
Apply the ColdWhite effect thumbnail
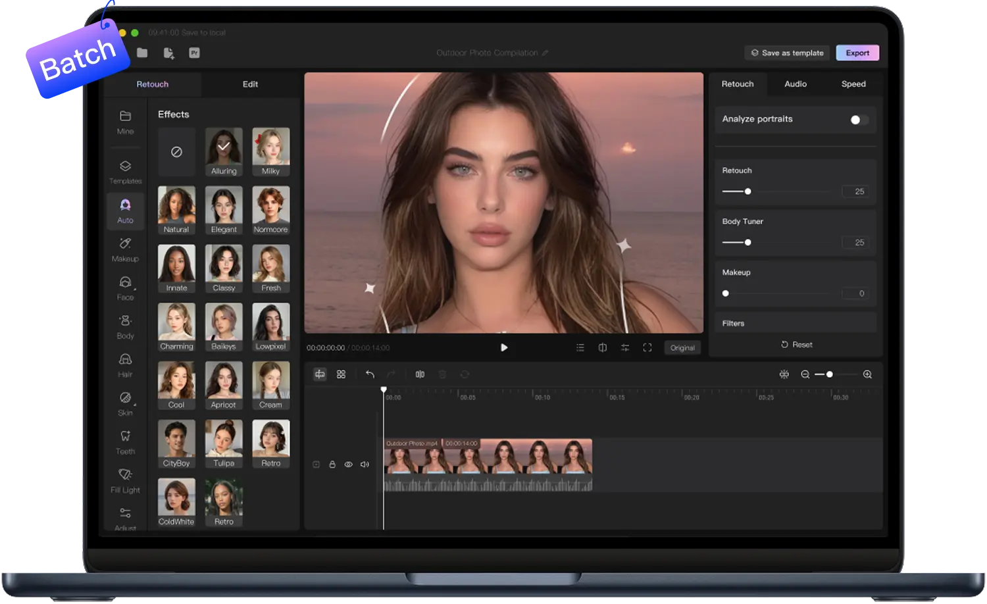point(176,503)
